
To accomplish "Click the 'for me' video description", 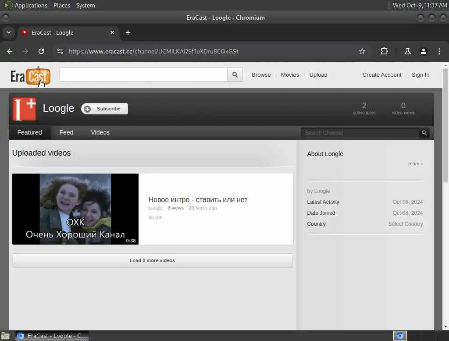I will point(155,217).
